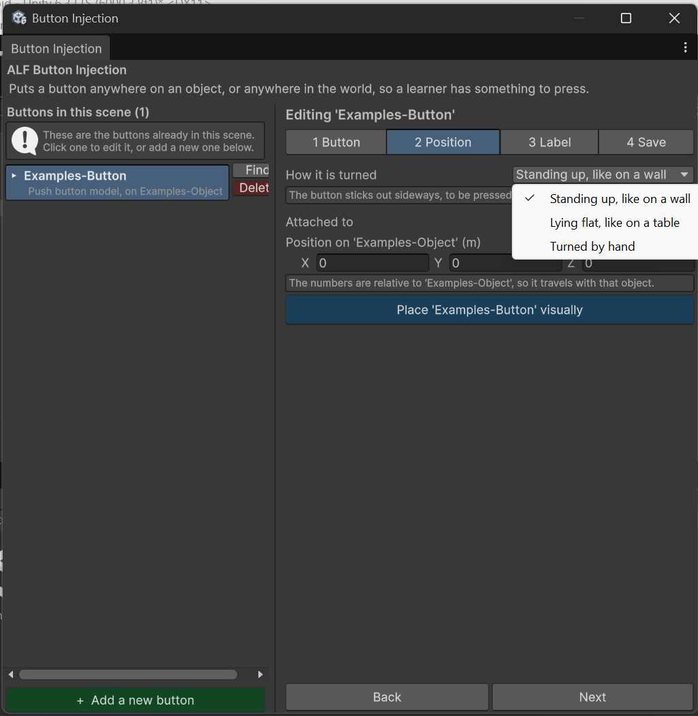Click 'Push button model, on Examples-Object' subtitle
698x716 pixels.
coord(125,191)
